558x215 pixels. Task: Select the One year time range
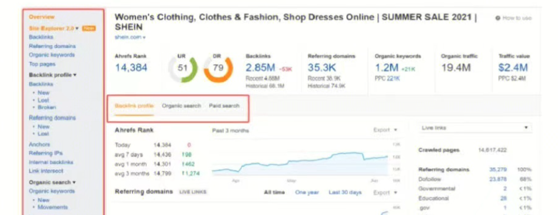307,192
